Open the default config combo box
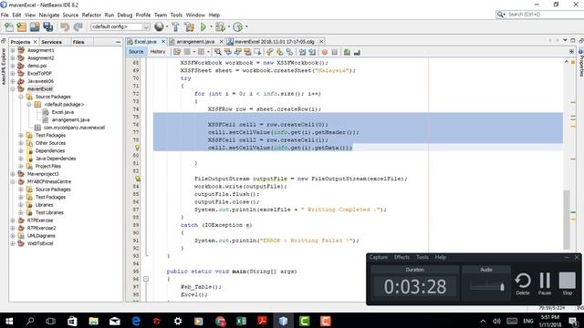The height and width of the screenshot is (328, 584). [x=120, y=26]
